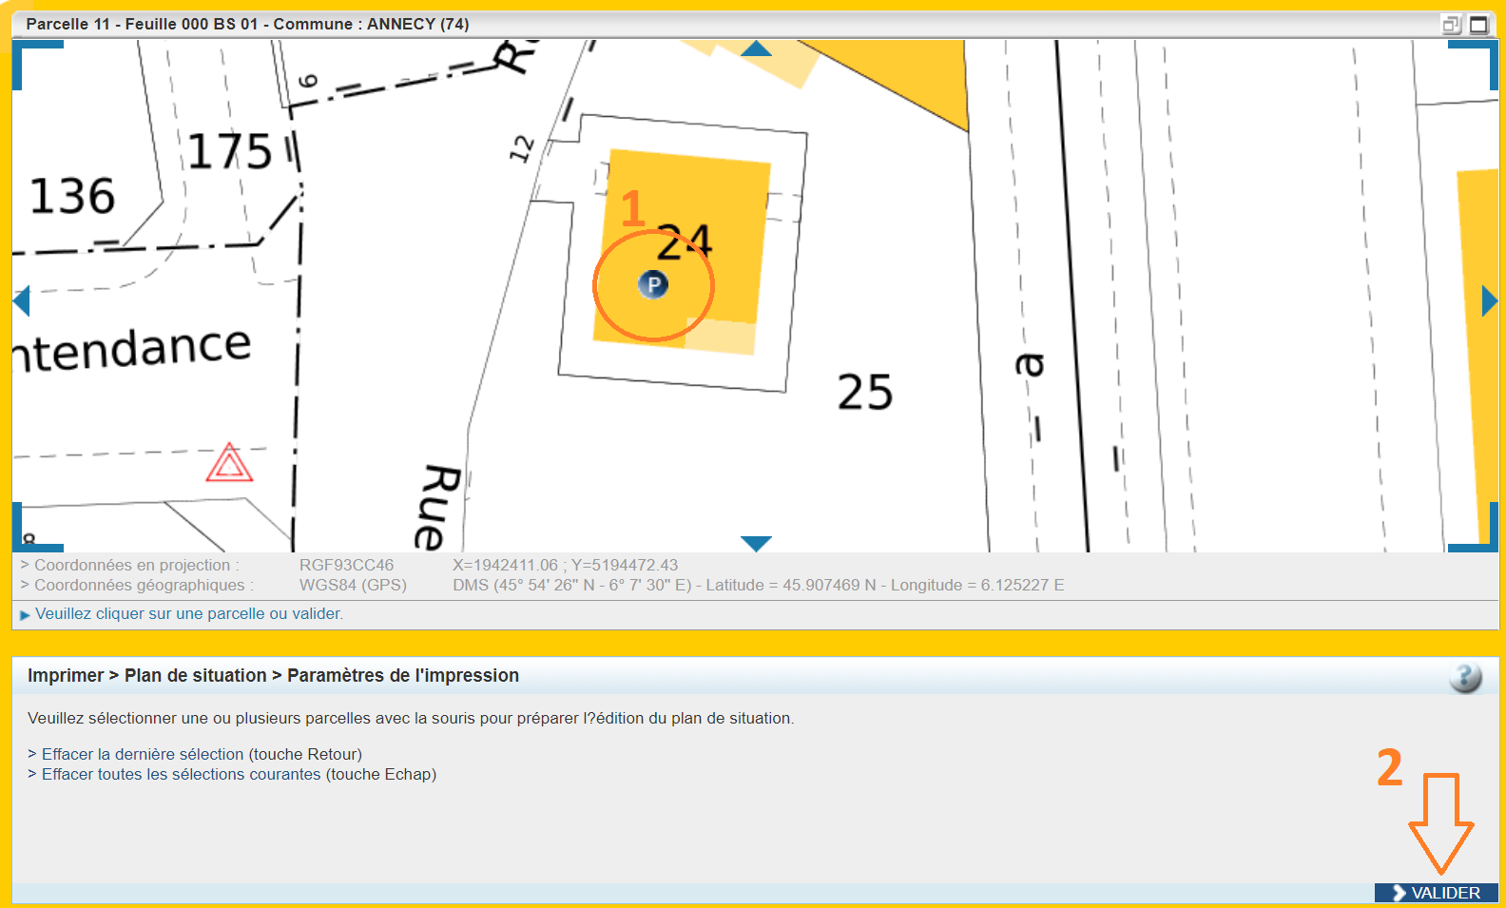Open help with the question mark icon
This screenshot has width=1506, height=908.
point(1465,677)
